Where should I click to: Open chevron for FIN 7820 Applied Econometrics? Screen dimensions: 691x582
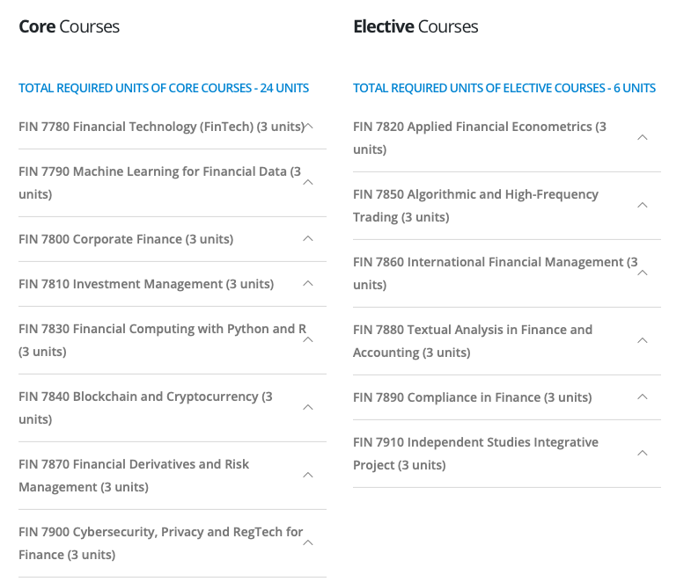pyautogui.click(x=643, y=138)
